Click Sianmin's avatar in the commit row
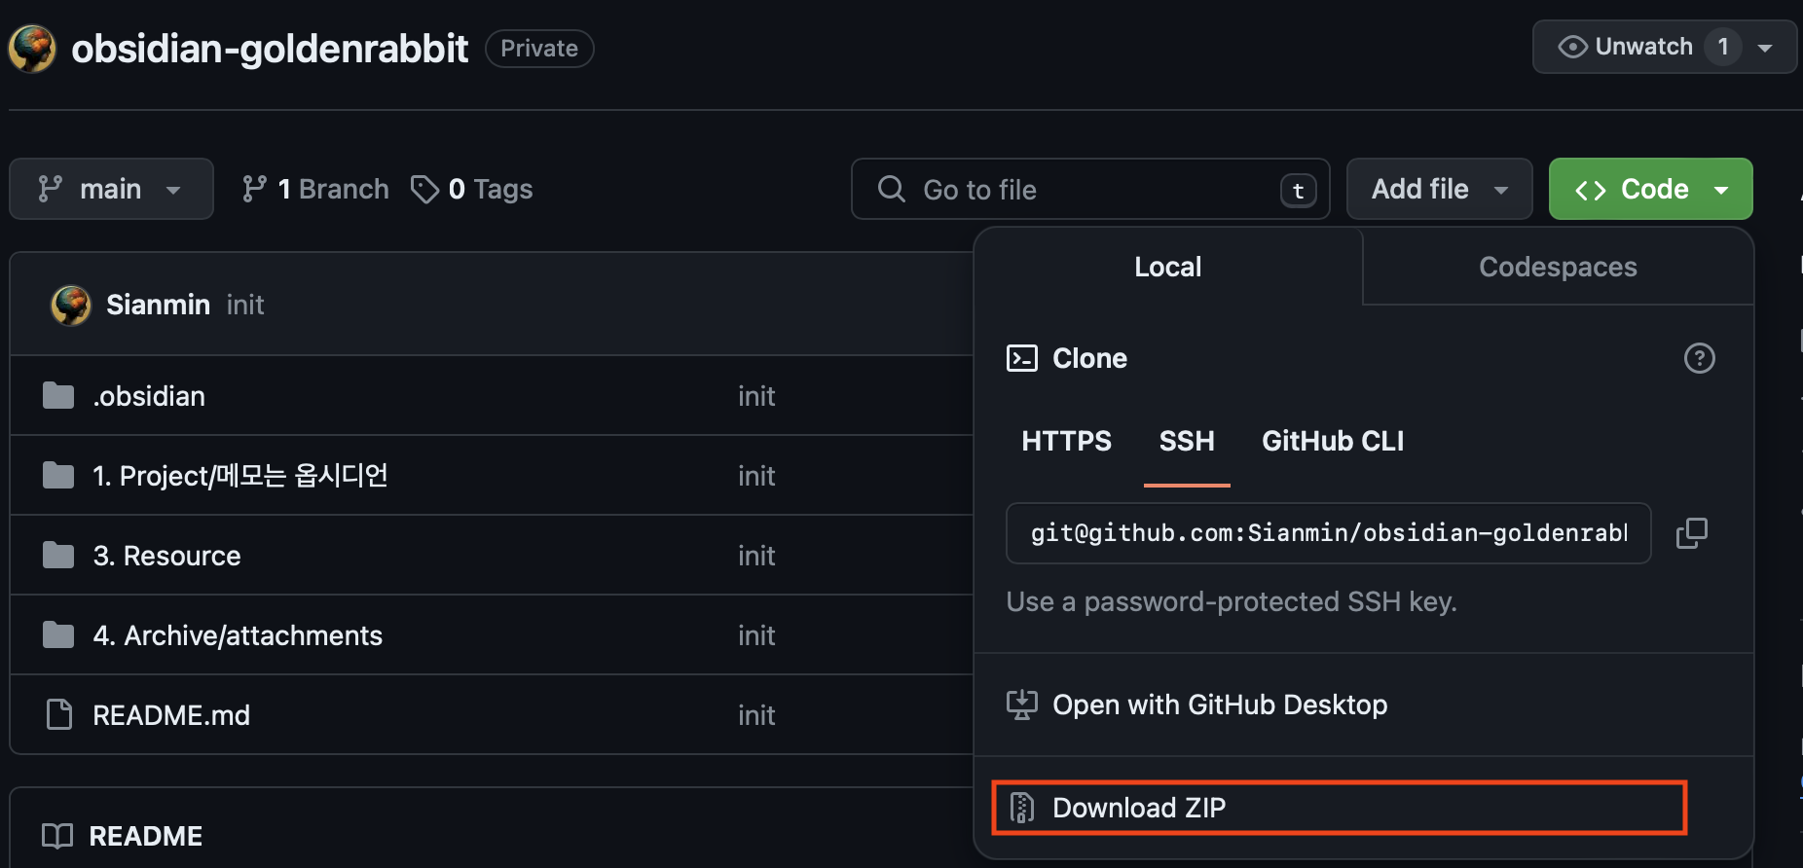This screenshot has height=868, width=1803. point(71,306)
